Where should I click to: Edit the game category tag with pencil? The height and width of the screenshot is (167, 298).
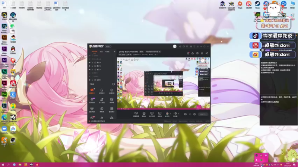point(131,55)
